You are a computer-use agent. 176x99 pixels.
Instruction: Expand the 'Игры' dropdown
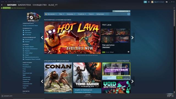pyautogui.click(x=61, y=14)
